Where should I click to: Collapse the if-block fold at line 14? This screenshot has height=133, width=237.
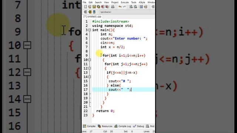pos(90,77)
